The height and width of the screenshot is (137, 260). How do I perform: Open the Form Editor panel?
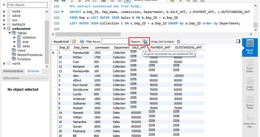pyautogui.click(x=250, y=66)
